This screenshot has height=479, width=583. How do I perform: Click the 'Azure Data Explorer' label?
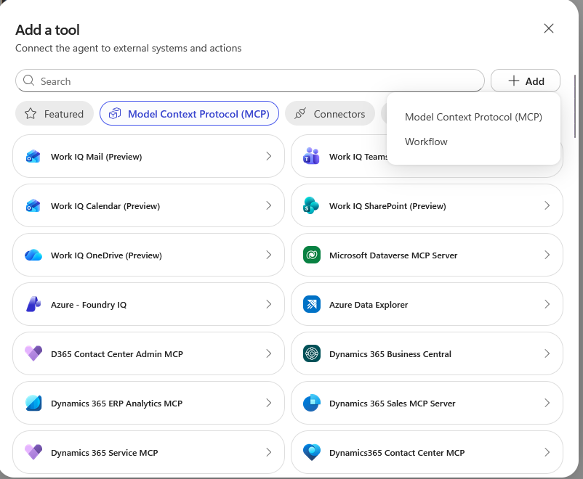click(369, 305)
